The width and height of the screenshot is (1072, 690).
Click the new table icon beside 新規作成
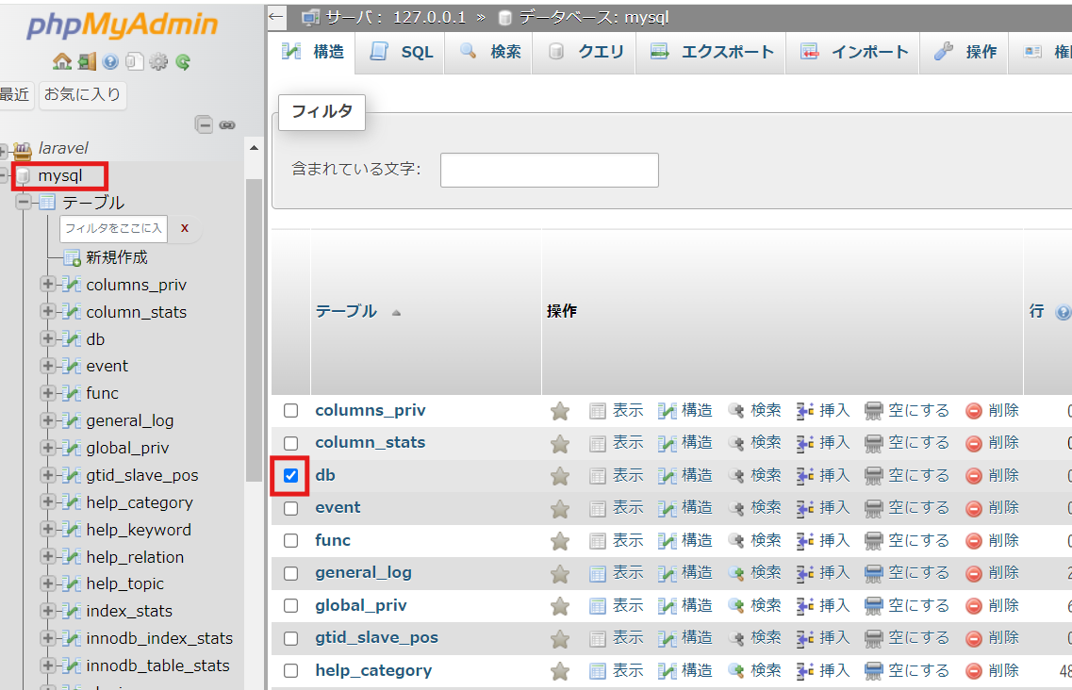[72, 258]
